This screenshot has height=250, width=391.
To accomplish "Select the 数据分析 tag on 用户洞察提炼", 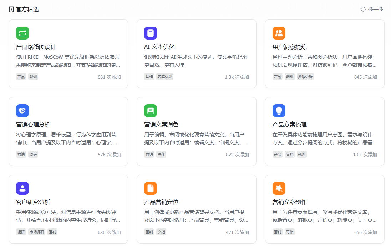I will pyautogui.click(x=305, y=77).
